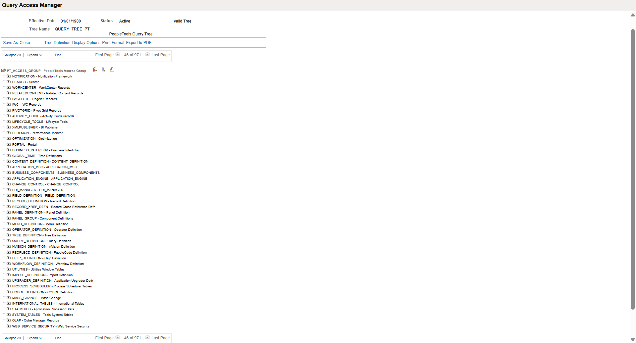This screenshot has width=636, height=343.
Task: Click Collapse All in the top toolbar
Action: 12,55
